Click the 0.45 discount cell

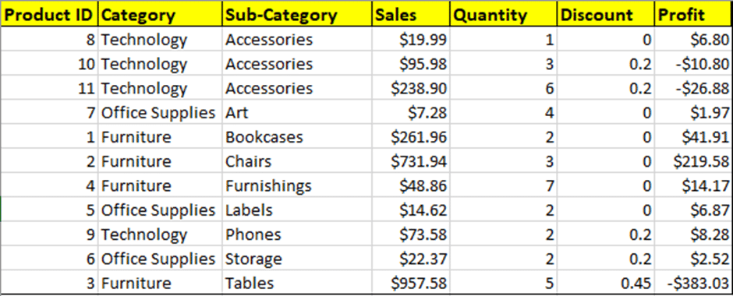(x=606, y=283)
